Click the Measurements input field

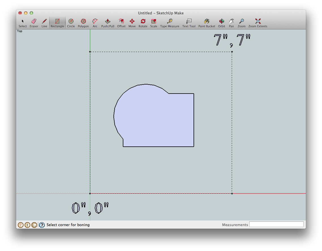tap(276, 224)
